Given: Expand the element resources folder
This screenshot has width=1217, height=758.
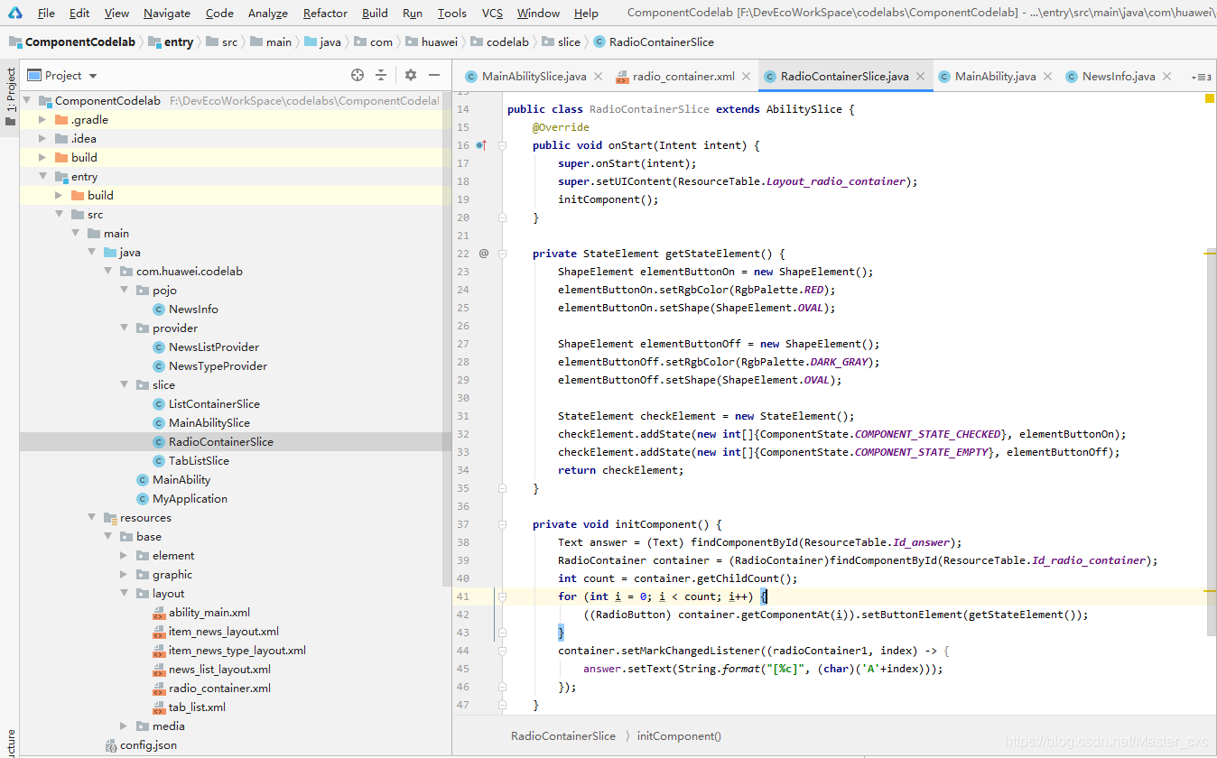Looking at the screenshot, I should 124,555.
